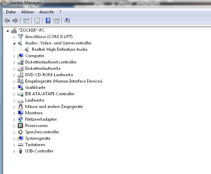
Task: Open the Ansicht menu
Action: coord(46,12)
